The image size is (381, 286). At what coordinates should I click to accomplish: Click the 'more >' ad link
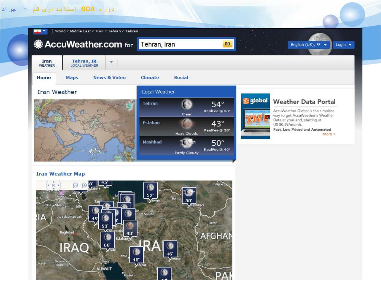point(329,134)
